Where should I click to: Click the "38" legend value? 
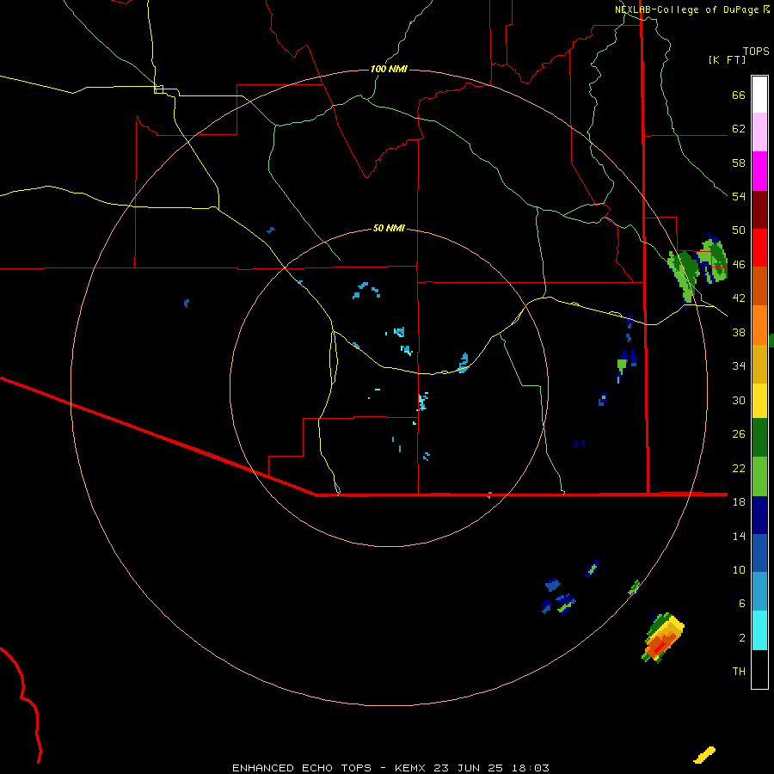pos(739,332)
